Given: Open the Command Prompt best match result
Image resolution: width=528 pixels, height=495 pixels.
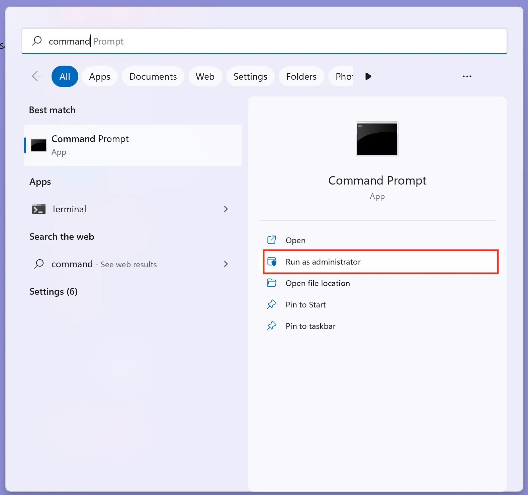Looking at the screenshot, I should pos(133,145).
